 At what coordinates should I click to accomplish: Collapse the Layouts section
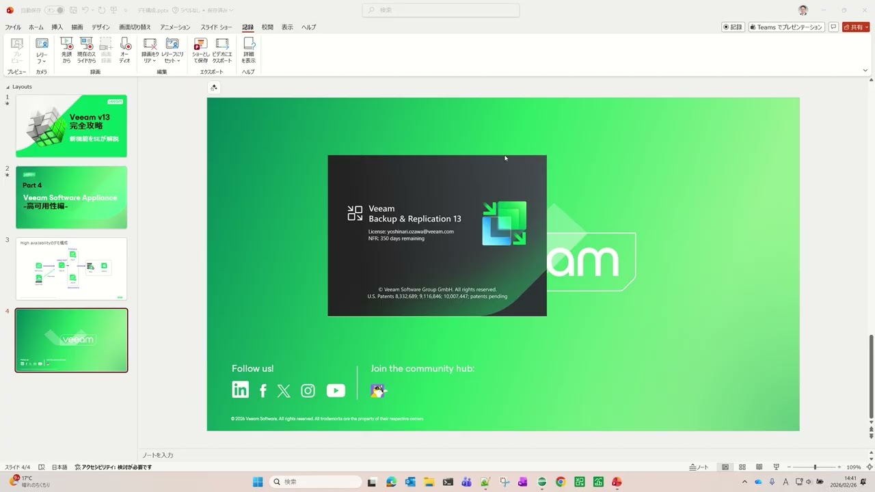coord(8,87)
